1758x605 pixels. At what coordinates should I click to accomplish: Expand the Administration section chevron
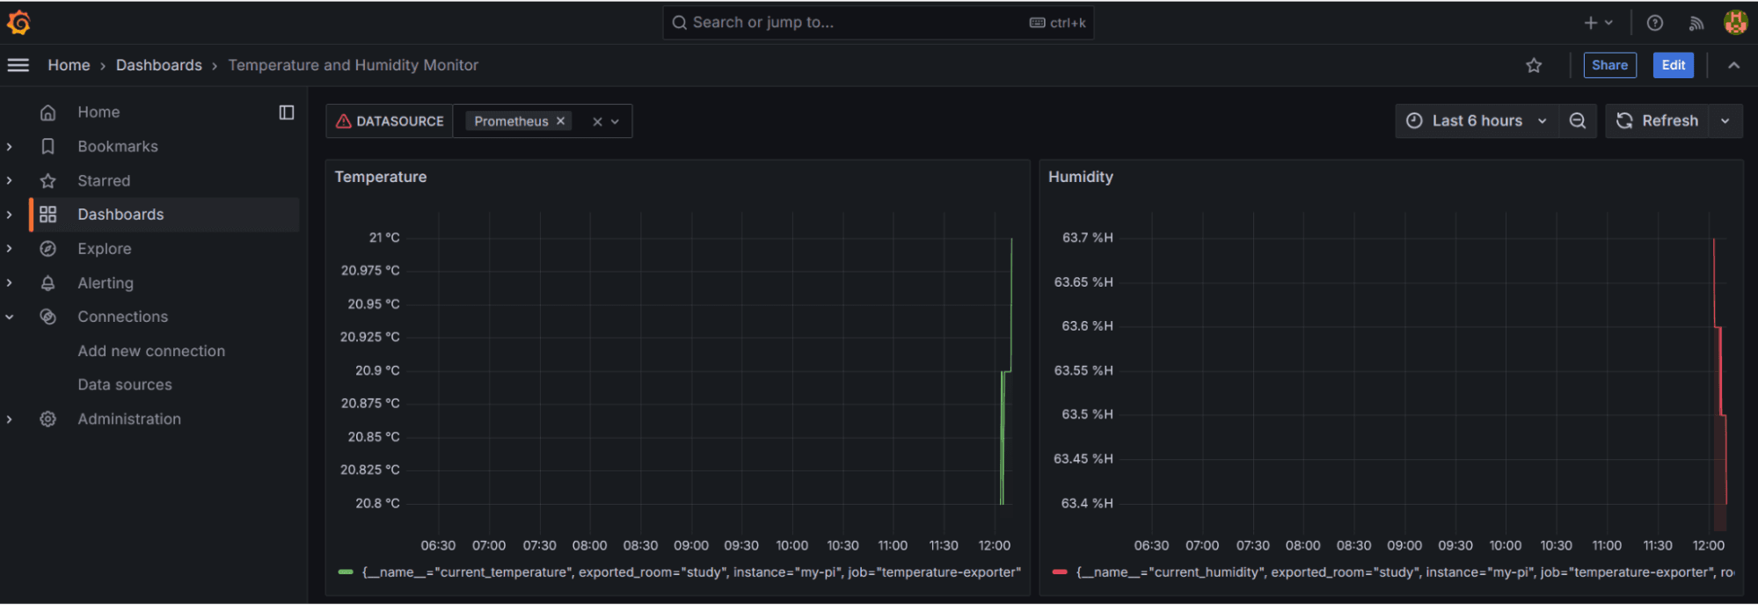click(x=10, y=419)
